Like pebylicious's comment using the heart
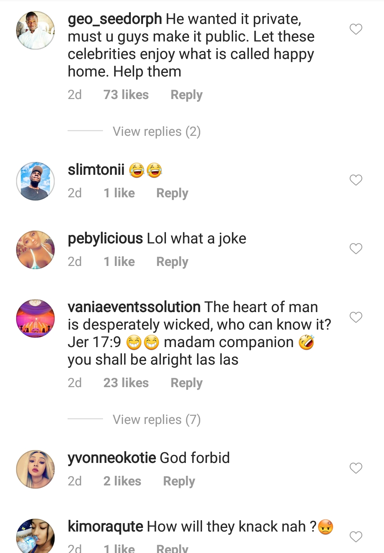This screenshot has width=384, height=553. click(x=356, y=248)
